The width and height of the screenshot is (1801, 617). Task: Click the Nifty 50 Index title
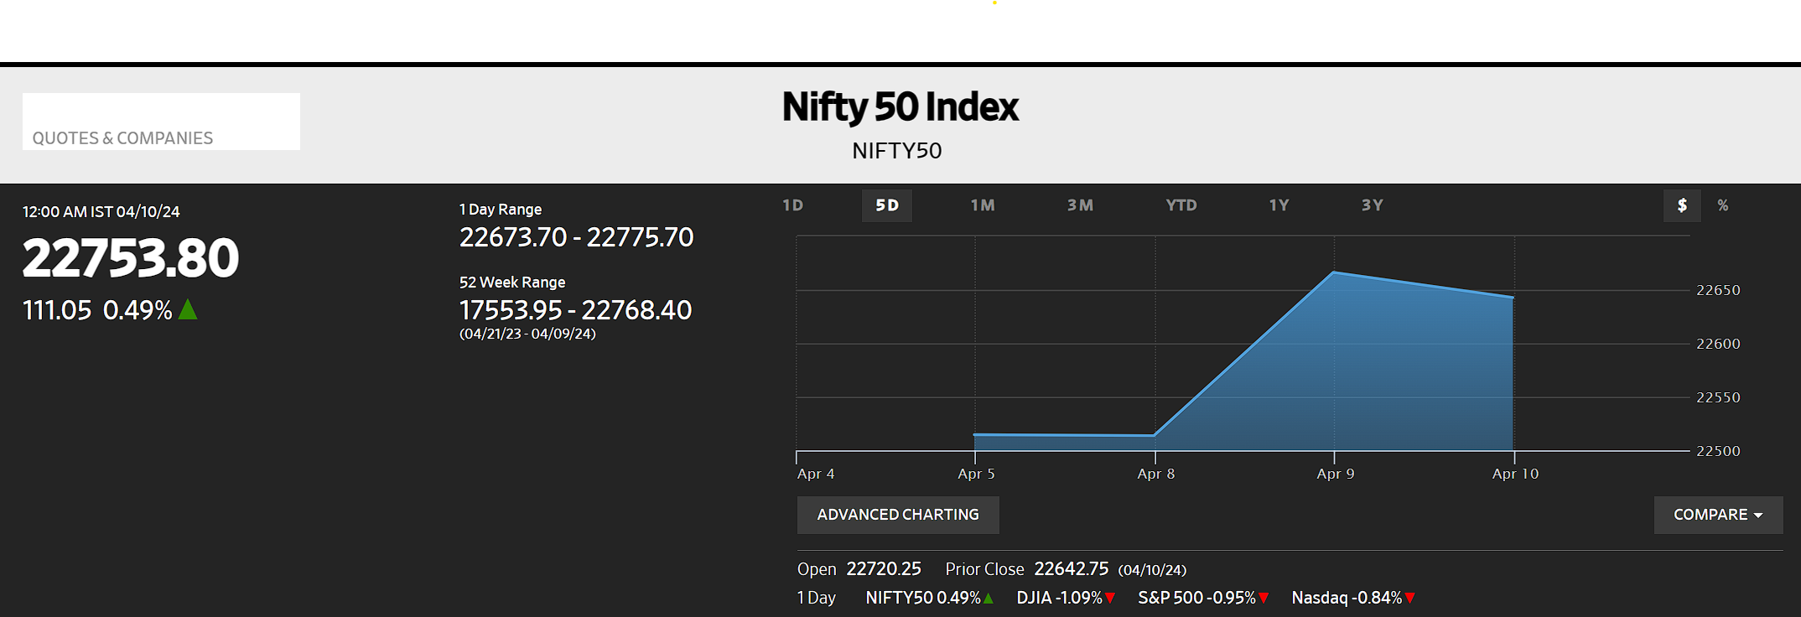900,106
